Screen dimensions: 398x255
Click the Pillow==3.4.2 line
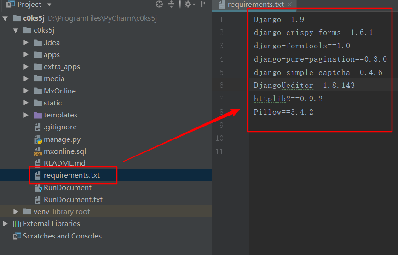[283, 112]
